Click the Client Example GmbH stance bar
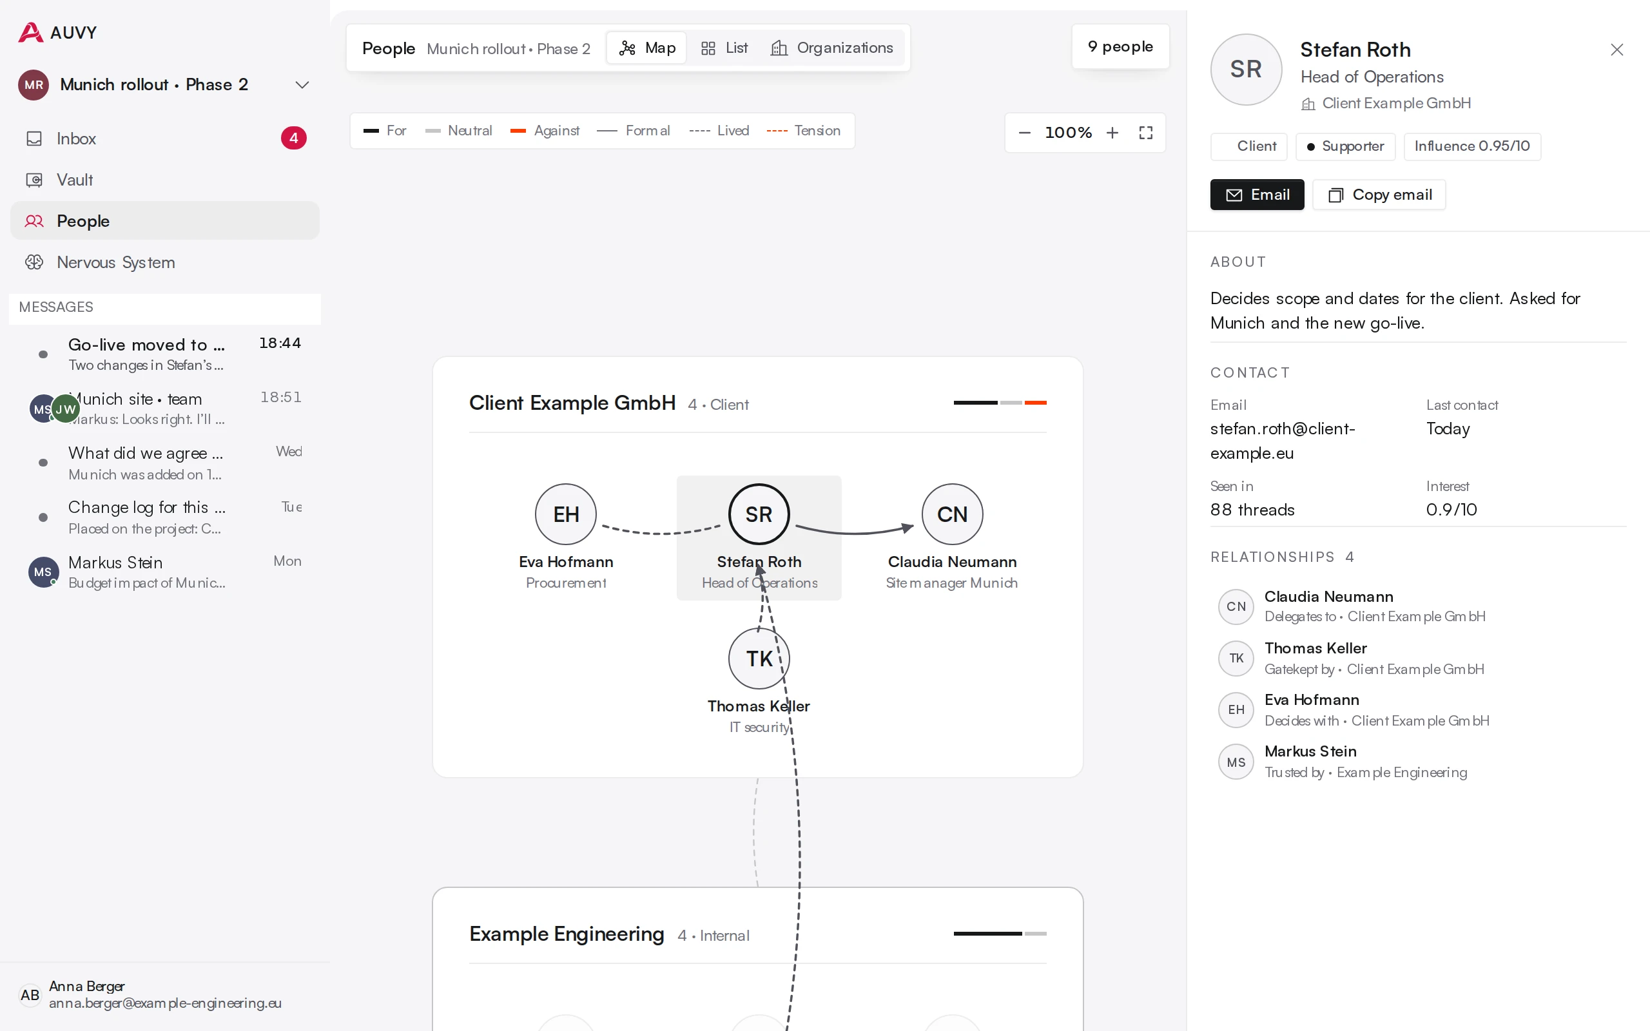Viewport: 1650px width, 1031px height. 1000,403
